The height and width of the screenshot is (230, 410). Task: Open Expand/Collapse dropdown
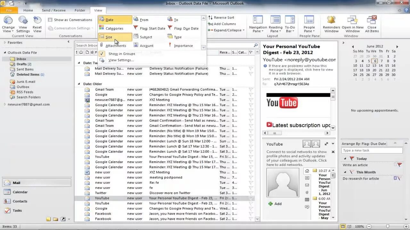pyautogui.click(x=226, y=30)
